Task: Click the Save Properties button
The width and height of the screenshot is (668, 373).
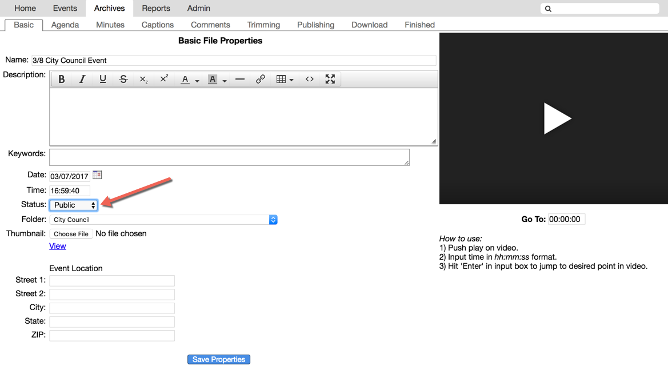Action: (219, 359)
